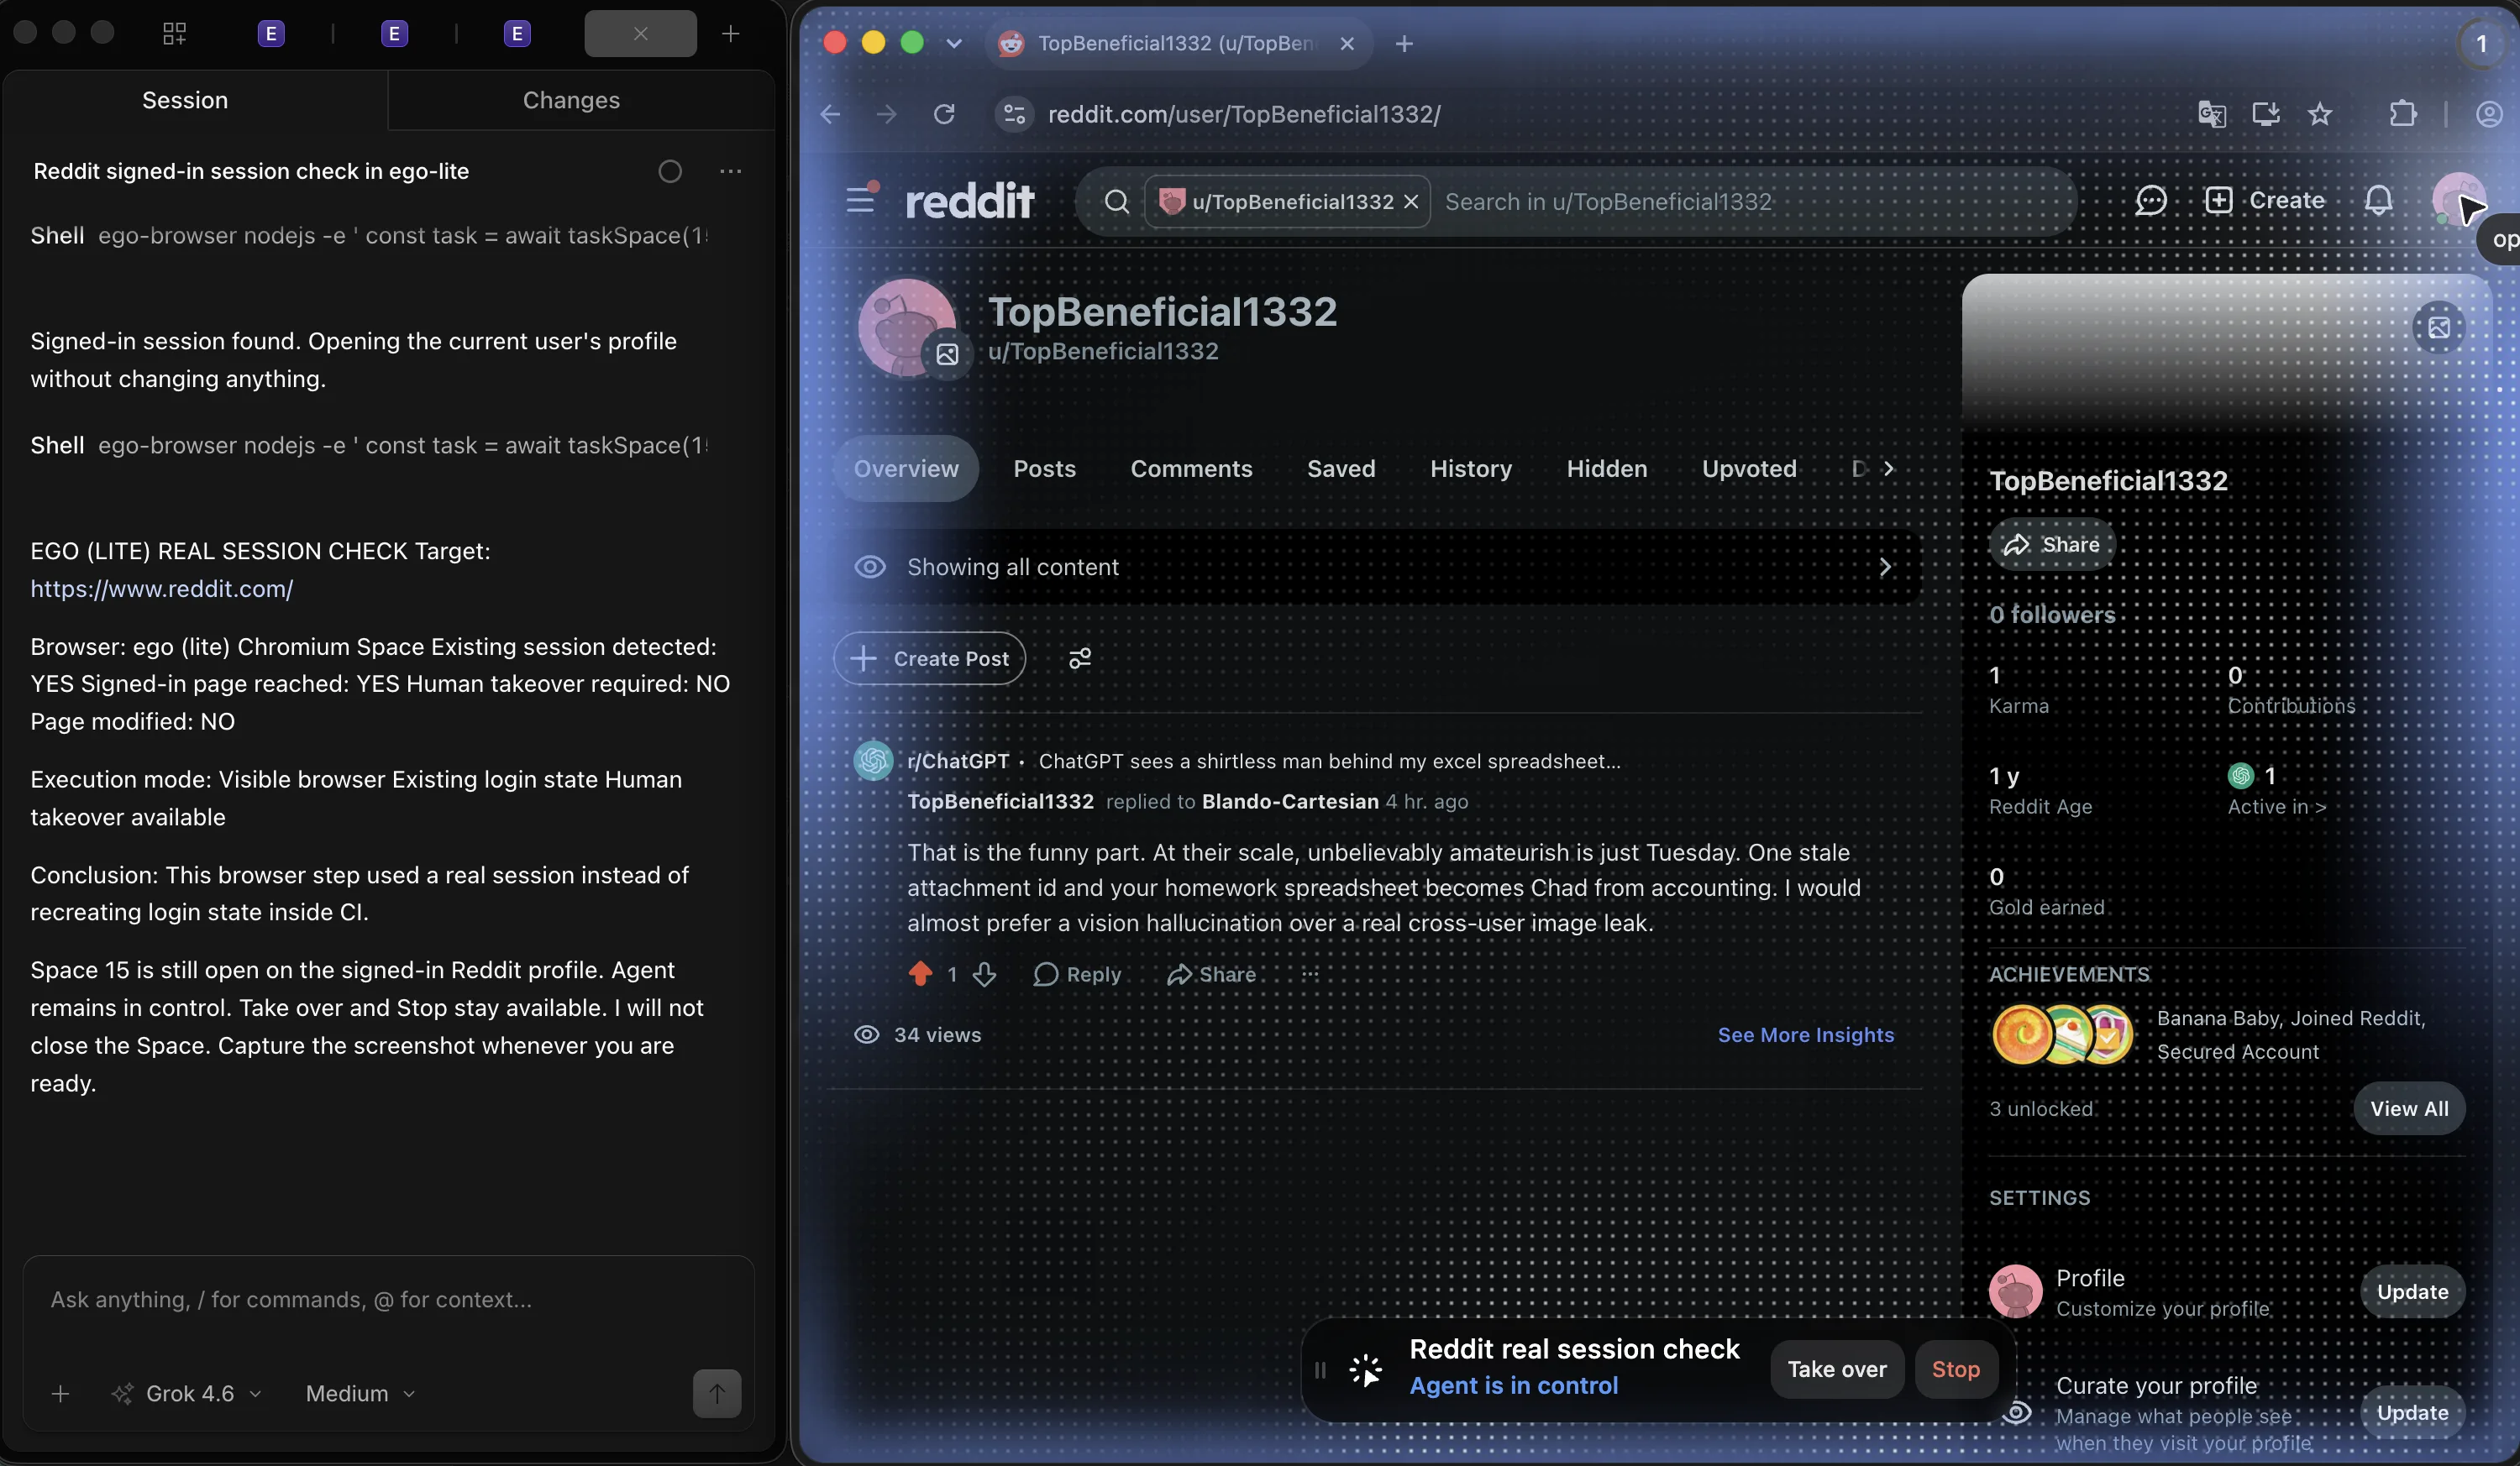Open the History profile tab
This screenshot has width=2520, height=1466.
[x=1470, y=468]
